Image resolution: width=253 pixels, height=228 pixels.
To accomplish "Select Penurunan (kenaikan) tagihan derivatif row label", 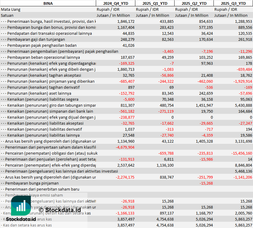I will coord(43,87).
